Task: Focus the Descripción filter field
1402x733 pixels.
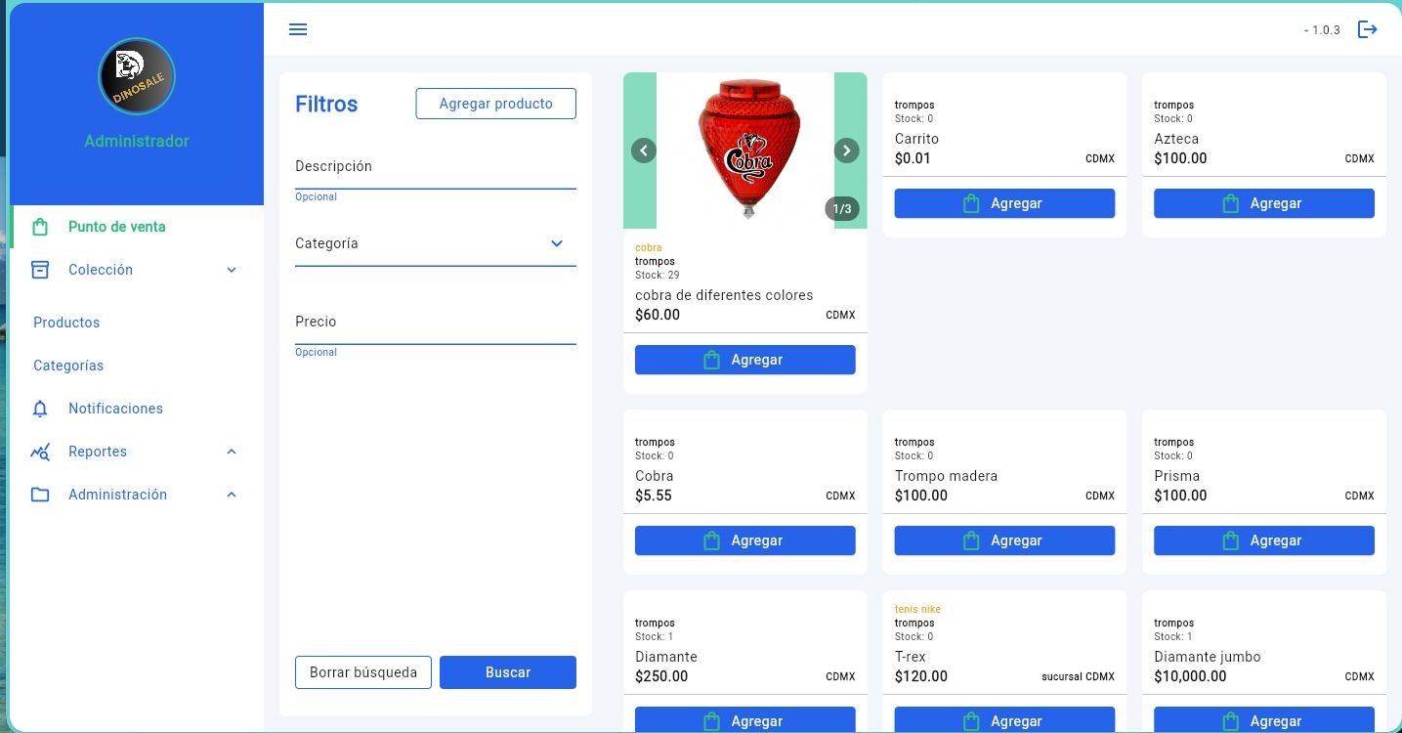Action: tap(436, 167)
